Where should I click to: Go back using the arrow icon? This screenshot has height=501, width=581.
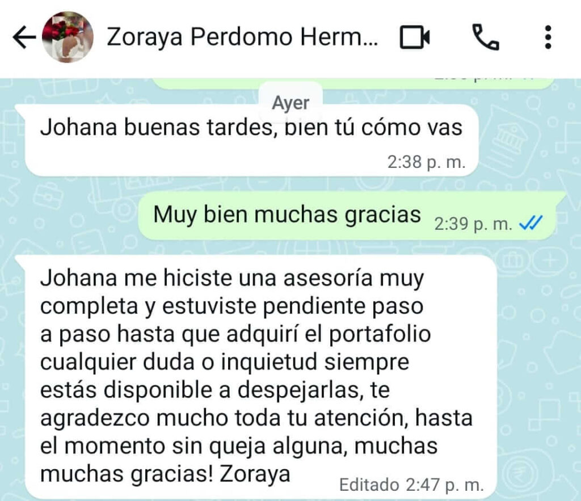(24, 37)
